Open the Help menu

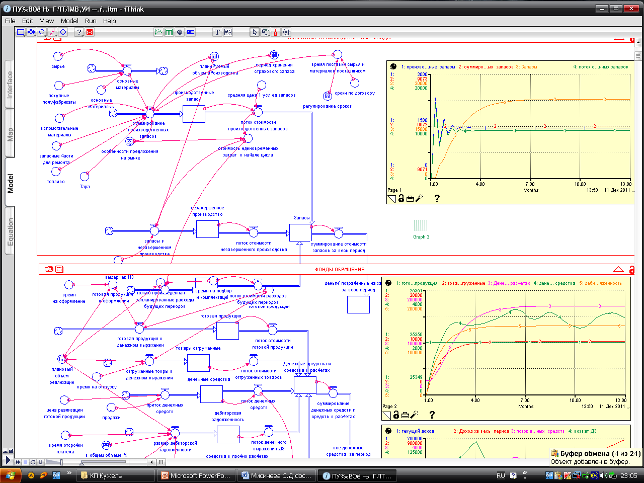tap(110, 21)
